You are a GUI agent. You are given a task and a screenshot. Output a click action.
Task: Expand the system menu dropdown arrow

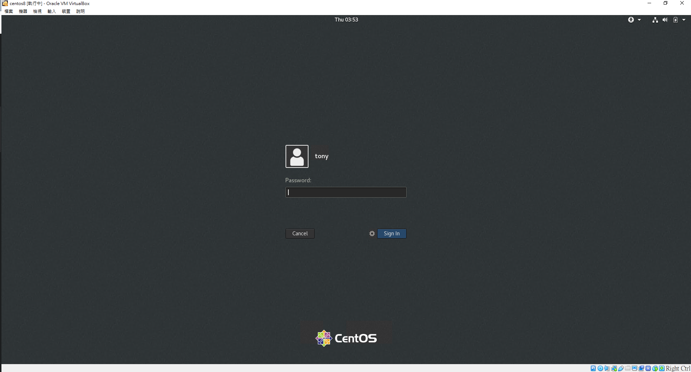(x=684, y=20)
